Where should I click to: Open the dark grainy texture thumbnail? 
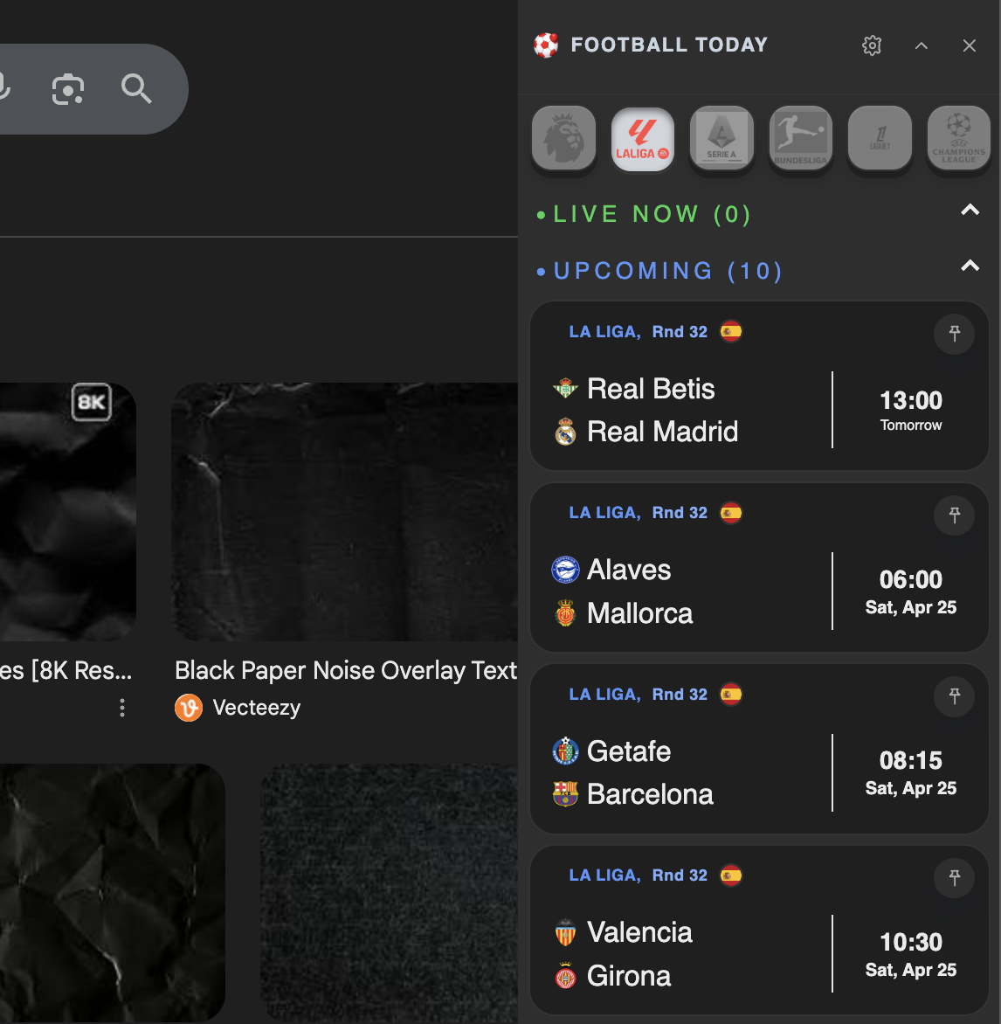[x=390, y=892]
